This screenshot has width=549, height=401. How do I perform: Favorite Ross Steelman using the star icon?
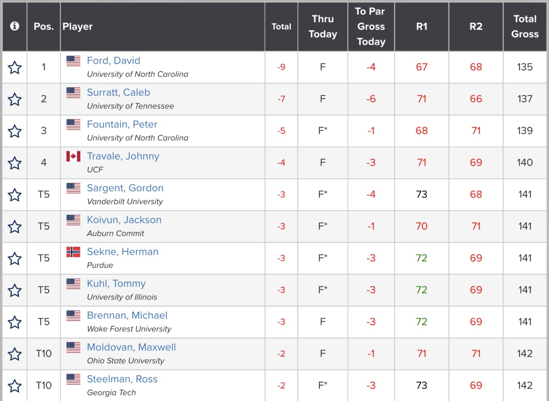tap(15, 386)
